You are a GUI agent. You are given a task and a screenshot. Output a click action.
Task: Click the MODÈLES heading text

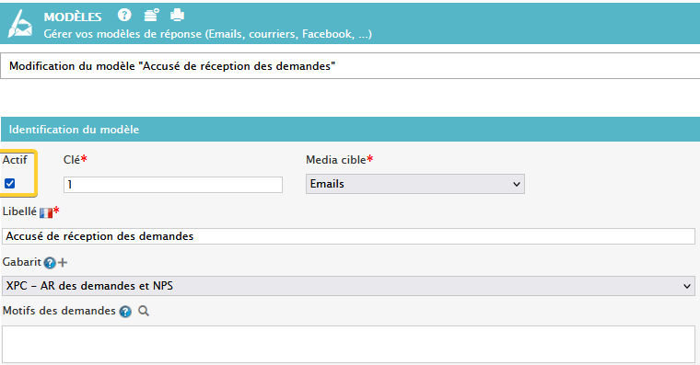pos(73,17)
